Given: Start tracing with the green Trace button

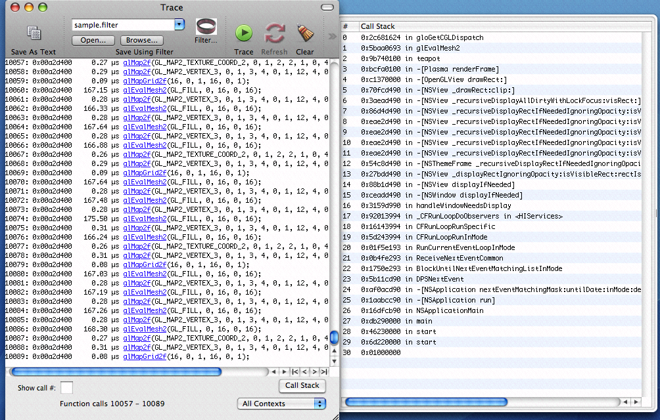Looking at the screenshot, I should coord(244,33).
